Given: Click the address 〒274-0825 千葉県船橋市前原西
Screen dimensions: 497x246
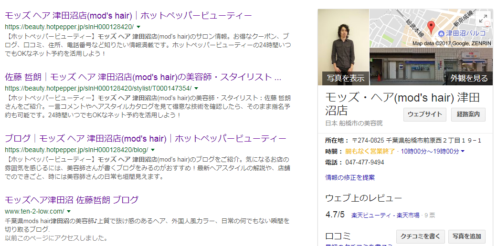Looking at the screenshot, I should coord(417,140).
